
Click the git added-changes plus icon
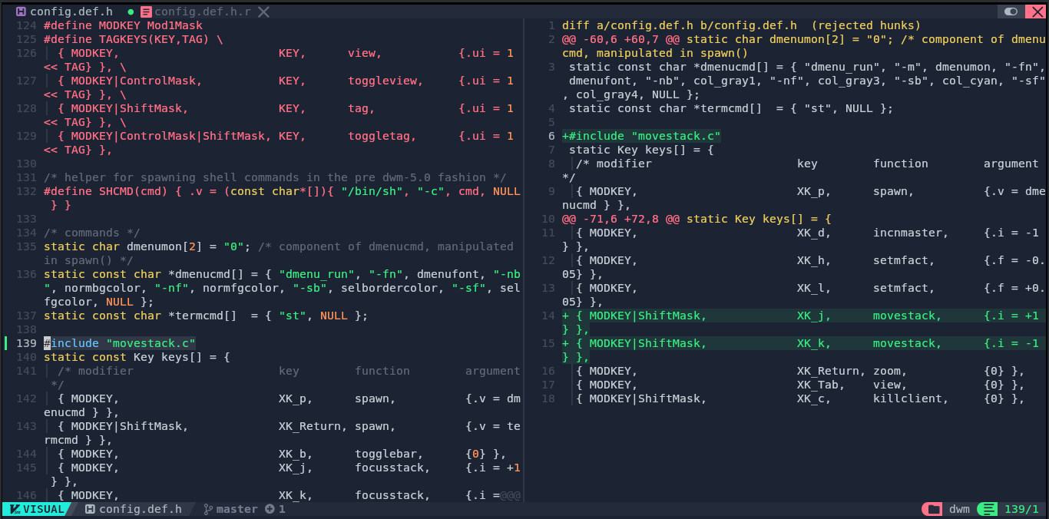270,509
